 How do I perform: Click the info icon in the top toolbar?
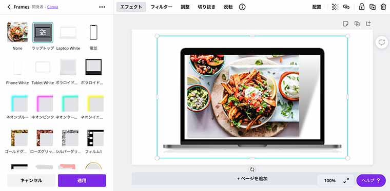tap(242, 7)
